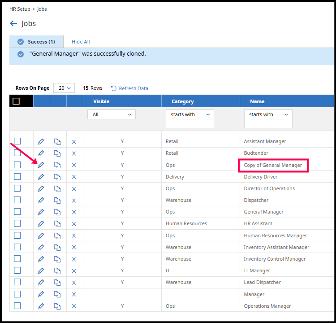
Task: Click the 'Budtender' name cell
Action: [256, 153]
